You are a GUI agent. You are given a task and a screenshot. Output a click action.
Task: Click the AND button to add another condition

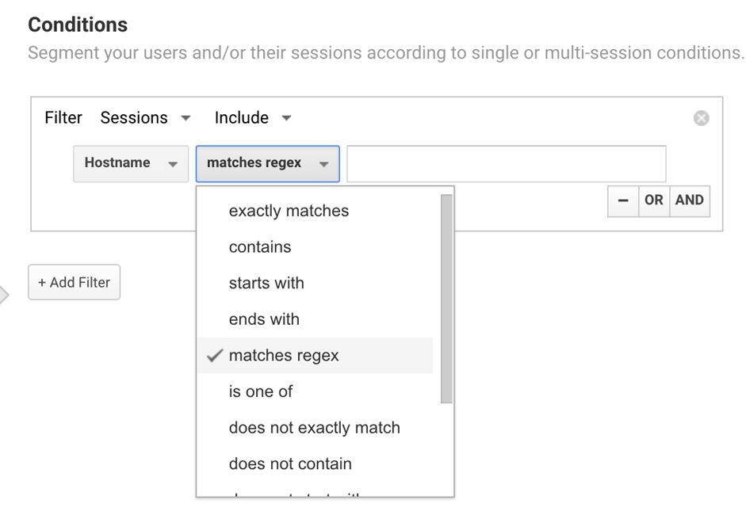coord(689,200)
